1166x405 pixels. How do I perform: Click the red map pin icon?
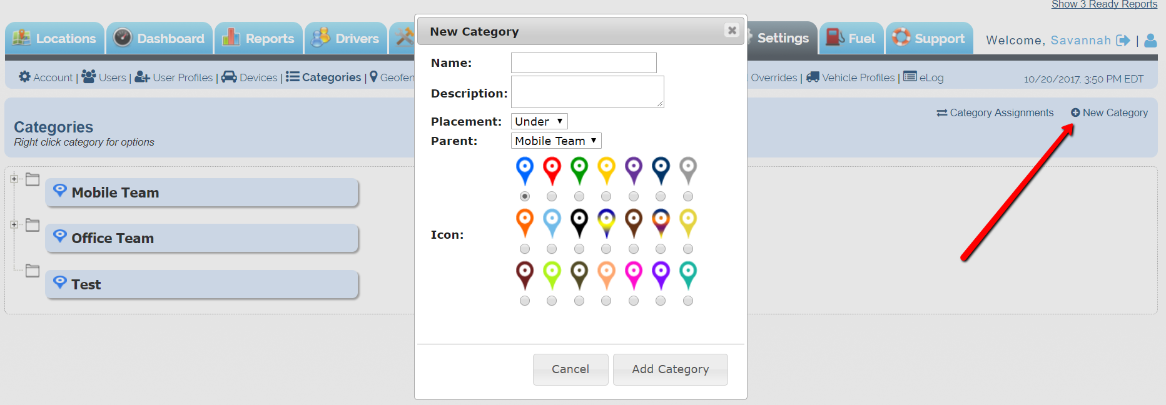[552, 171]
